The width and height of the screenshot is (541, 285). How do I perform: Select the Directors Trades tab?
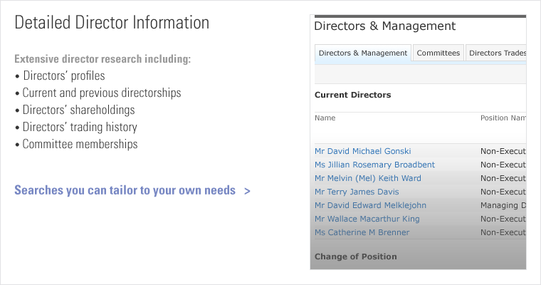coord(497,53)
